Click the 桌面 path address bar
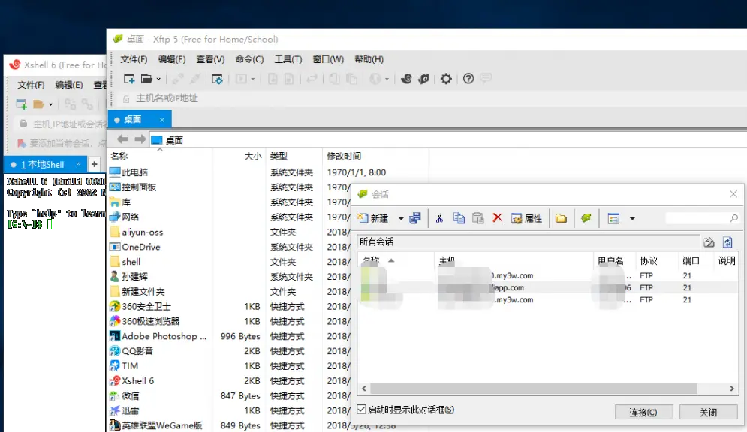This screenshot has width=747, height=432. tap(447, 140)
